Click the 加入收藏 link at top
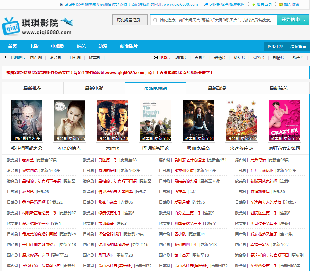310x271 pixels. click(291, 4)
